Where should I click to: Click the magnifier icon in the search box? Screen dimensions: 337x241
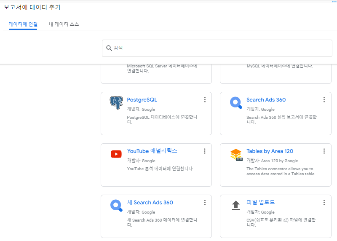pyautogui.click(x=109, y=48)
